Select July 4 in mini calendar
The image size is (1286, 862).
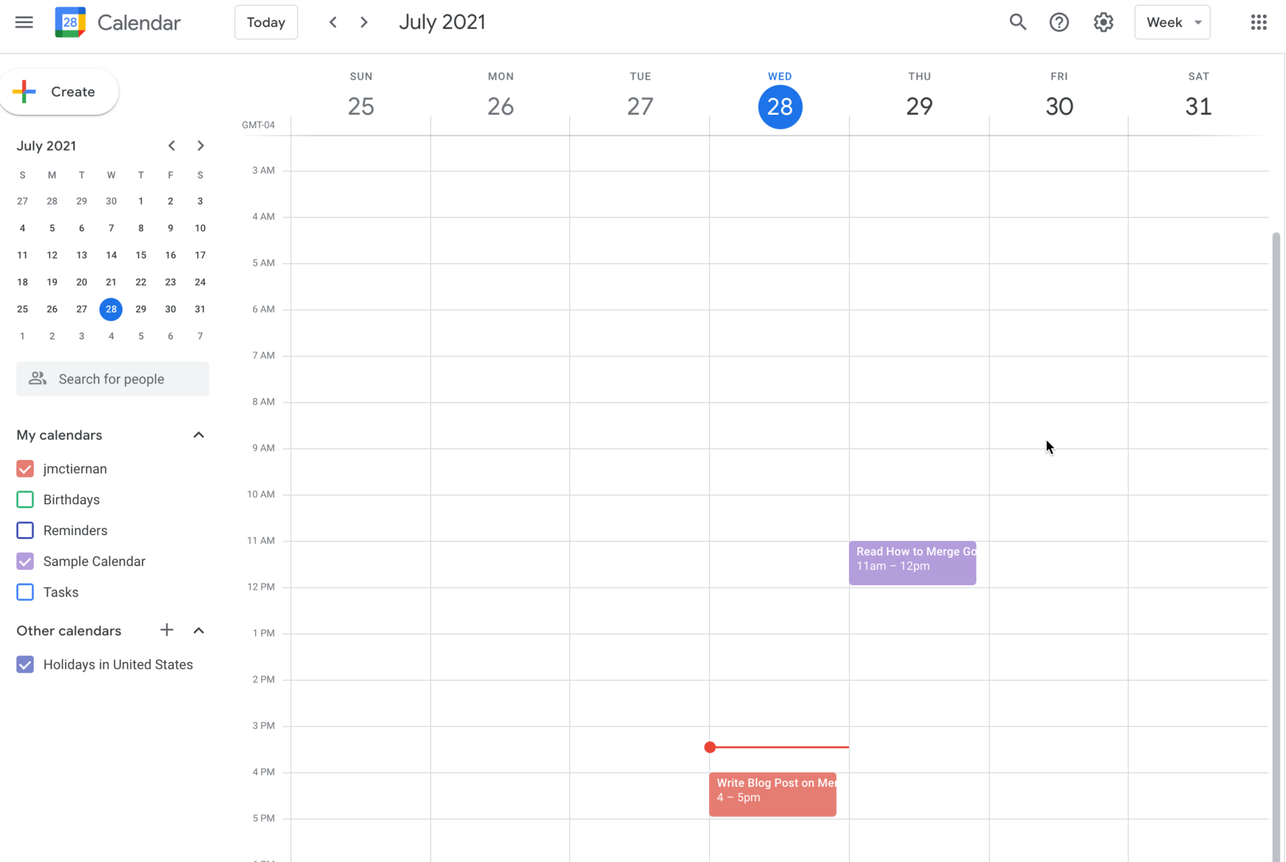point(22,228)
